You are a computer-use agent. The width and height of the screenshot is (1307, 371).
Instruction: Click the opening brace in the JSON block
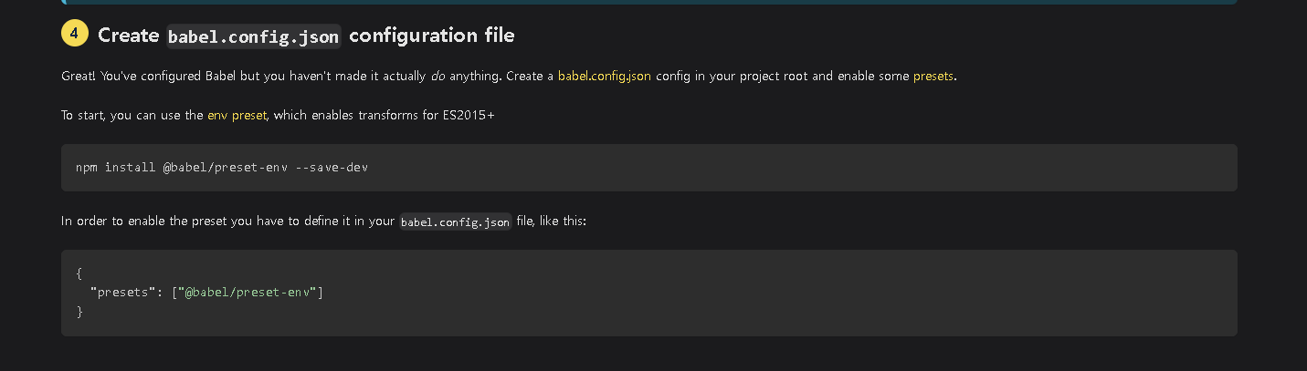pyautogui.click(x=79, y=272)
